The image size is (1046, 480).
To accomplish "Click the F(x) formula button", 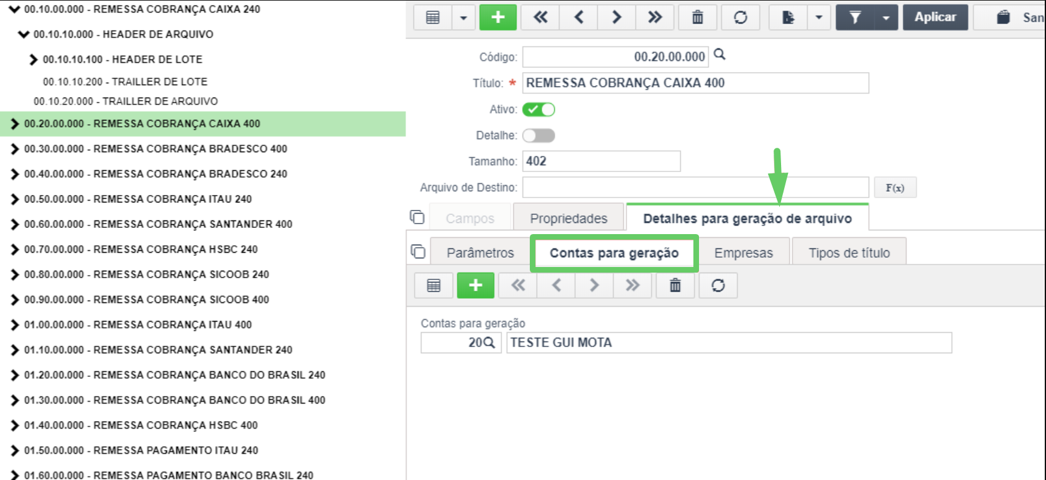I will [895, 188].
